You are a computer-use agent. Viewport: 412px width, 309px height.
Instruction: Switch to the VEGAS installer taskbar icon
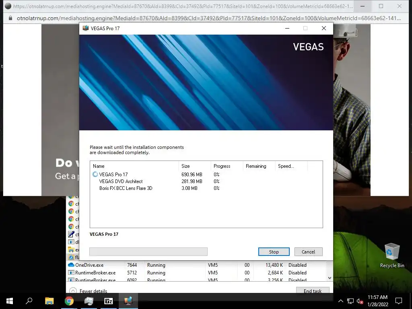click(x=128, y=301)
